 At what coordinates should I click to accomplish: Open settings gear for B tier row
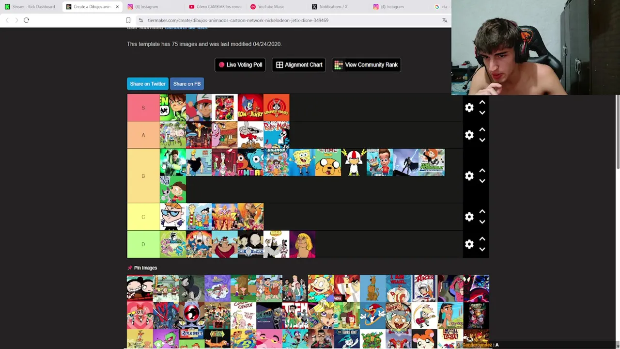point(469,175)
